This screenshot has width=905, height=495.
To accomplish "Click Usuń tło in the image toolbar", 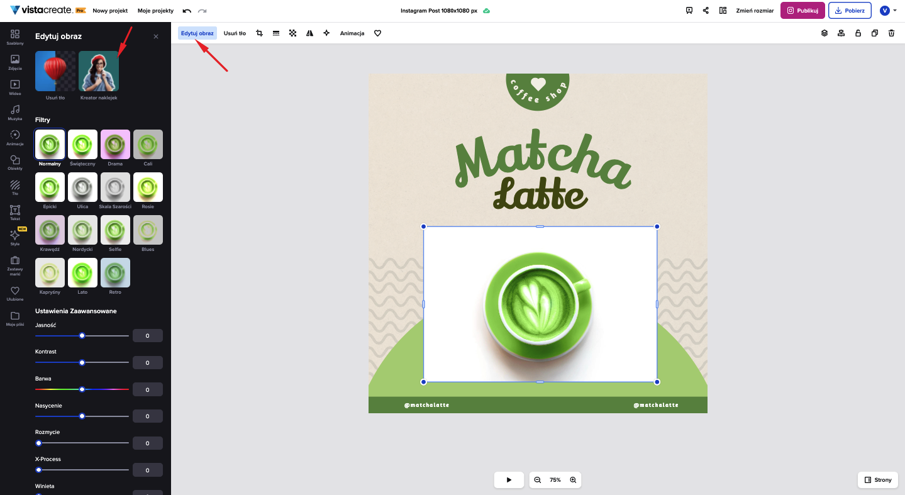I will [x=235, y=33].
